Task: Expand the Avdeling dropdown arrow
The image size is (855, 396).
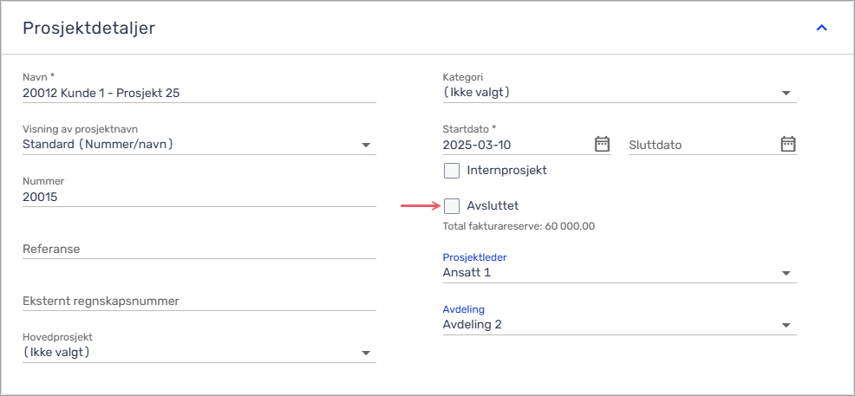Action: pyautogui.click(x=786, y=325)
